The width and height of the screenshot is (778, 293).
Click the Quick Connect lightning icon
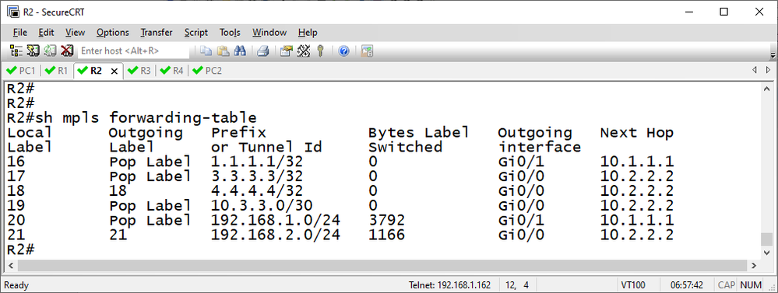click(33, 51)
